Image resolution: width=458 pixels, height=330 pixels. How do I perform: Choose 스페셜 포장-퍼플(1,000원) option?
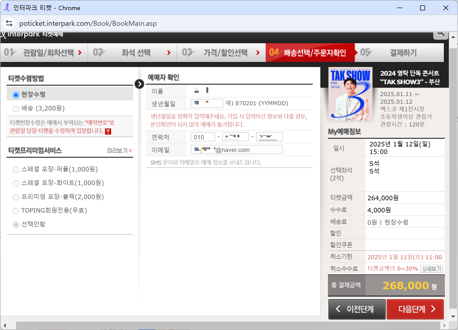pos(16,169)
